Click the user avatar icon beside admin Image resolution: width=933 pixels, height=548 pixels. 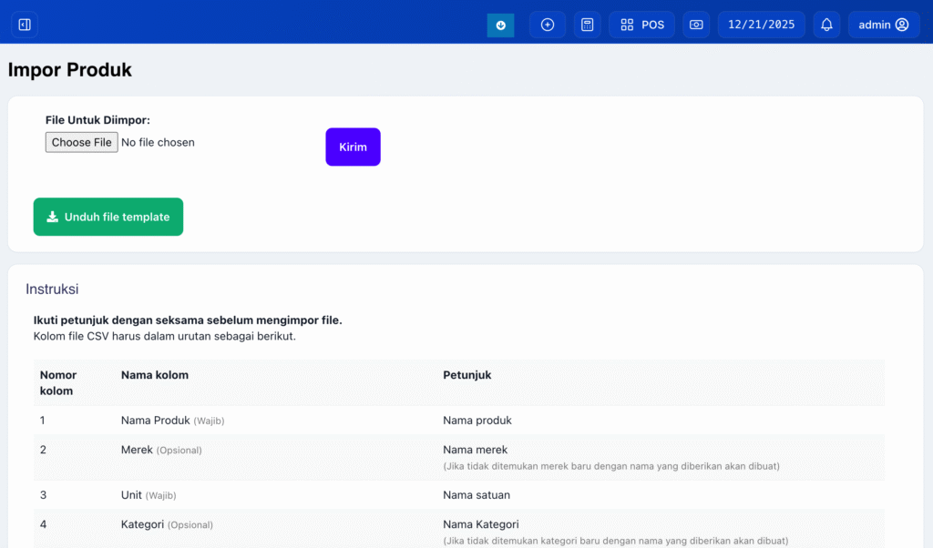[x=902, y=25]
